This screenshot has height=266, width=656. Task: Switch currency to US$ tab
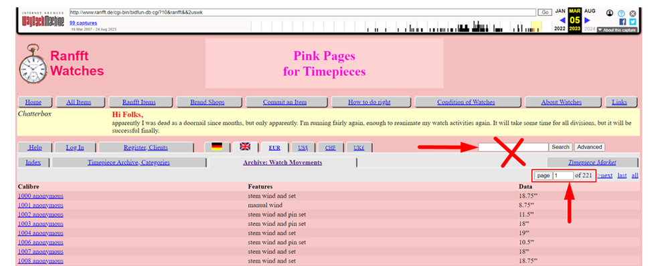(x=303, y=148)
